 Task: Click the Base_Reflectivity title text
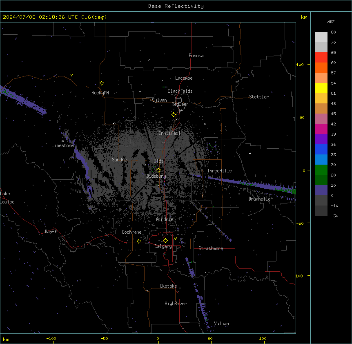coord(176,6)
